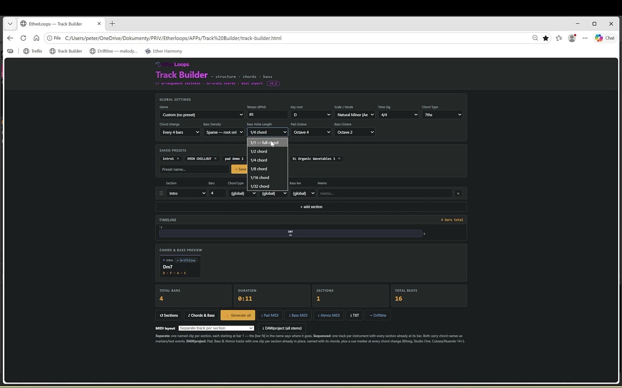Open the Bass Density dropdown

(x=224, y=132)
